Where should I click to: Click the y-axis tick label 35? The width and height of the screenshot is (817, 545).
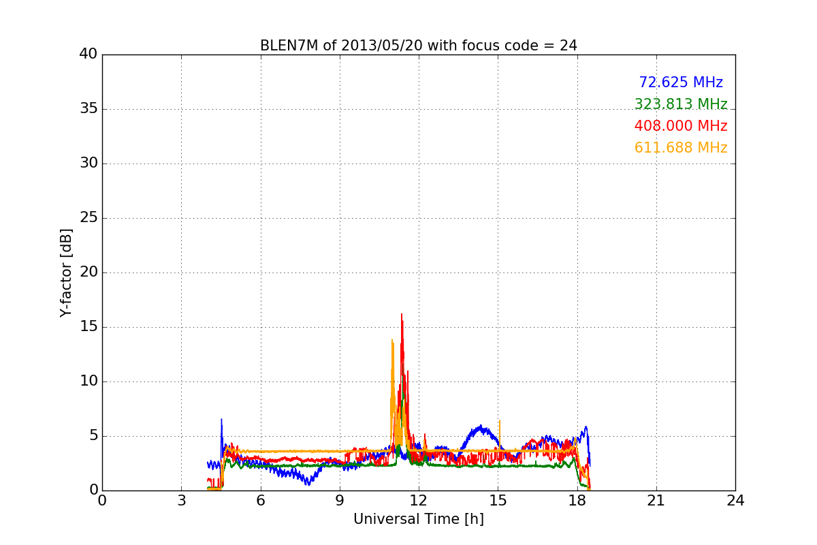(x=89, y=109)
